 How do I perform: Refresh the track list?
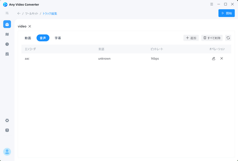pos(228,38)
